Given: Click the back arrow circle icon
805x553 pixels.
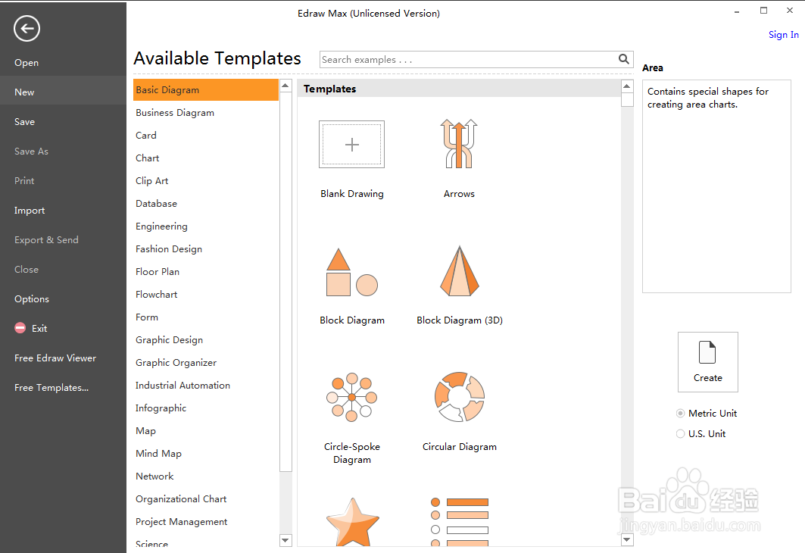Looking at the screenshot, I should point(27,28).
